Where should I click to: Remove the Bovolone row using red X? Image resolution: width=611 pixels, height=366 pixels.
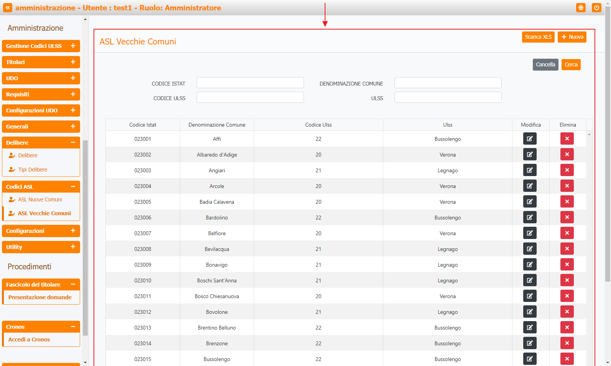(x=567, y=312)
